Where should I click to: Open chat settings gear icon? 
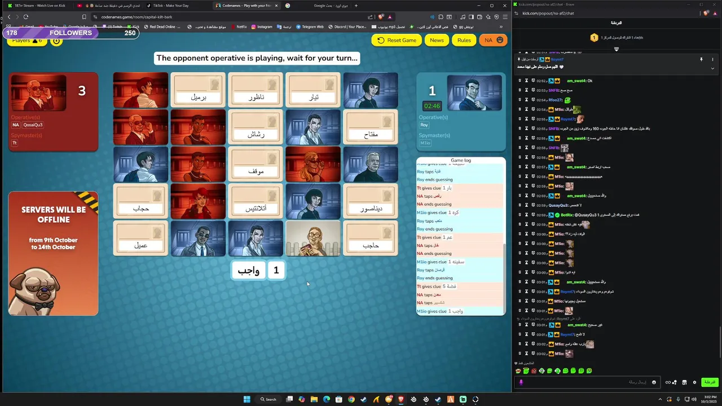[694, 382]
